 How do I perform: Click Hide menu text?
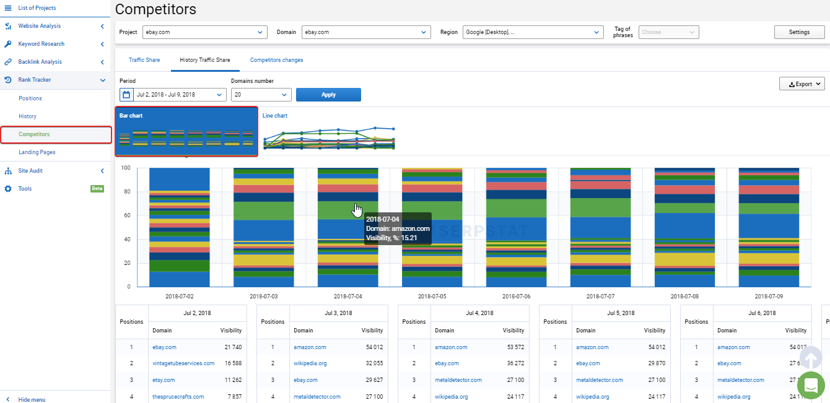tap(32, 400)
